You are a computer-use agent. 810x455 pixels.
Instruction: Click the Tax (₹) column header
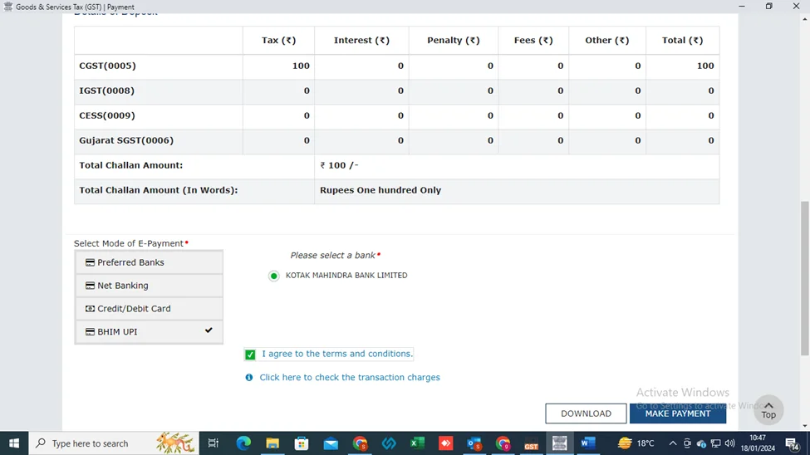click(x=278, y=41)
